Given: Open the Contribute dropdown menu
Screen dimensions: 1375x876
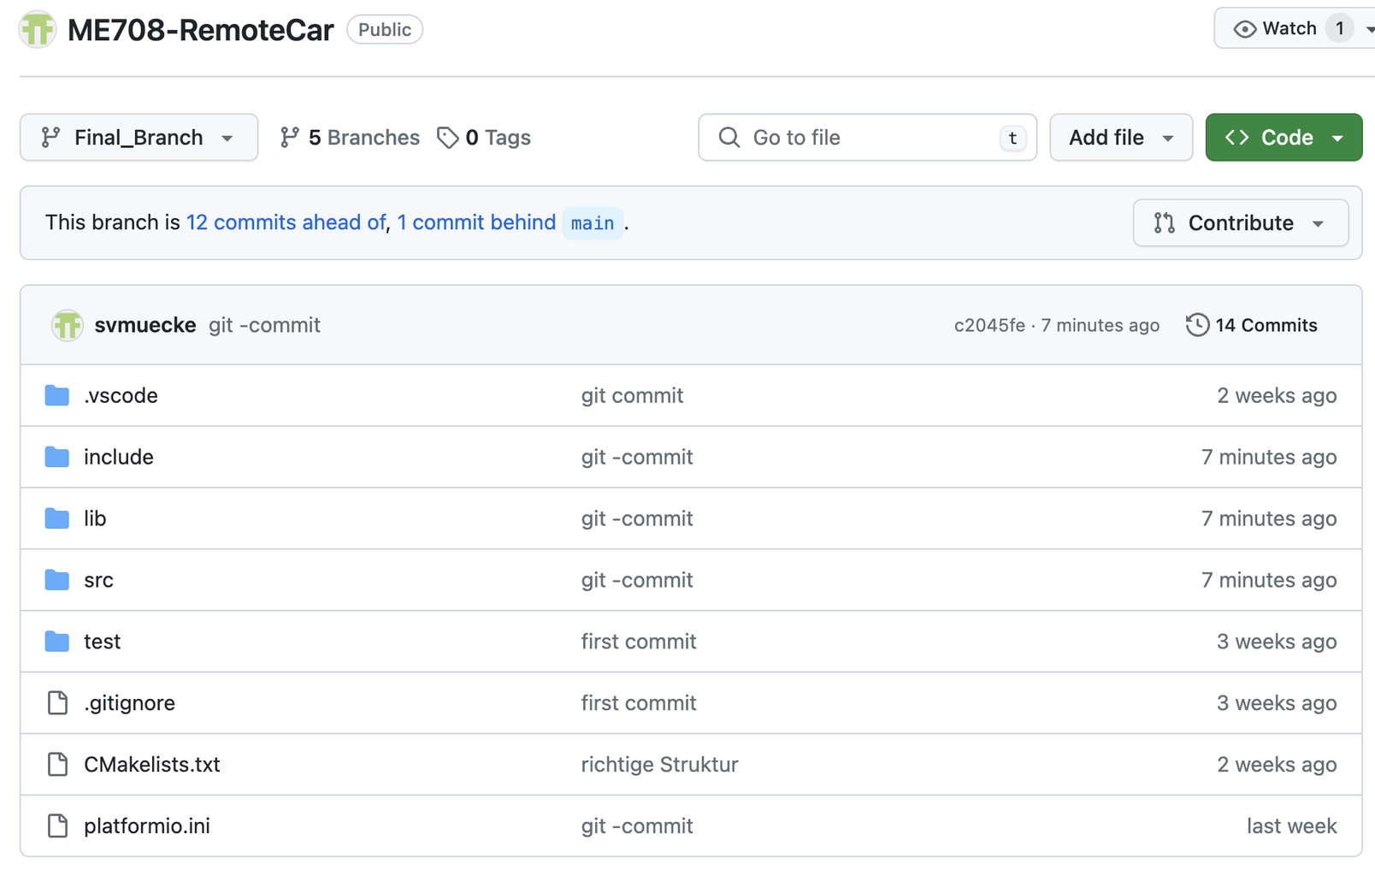Looking at the screenshot, I should 1240,223.
